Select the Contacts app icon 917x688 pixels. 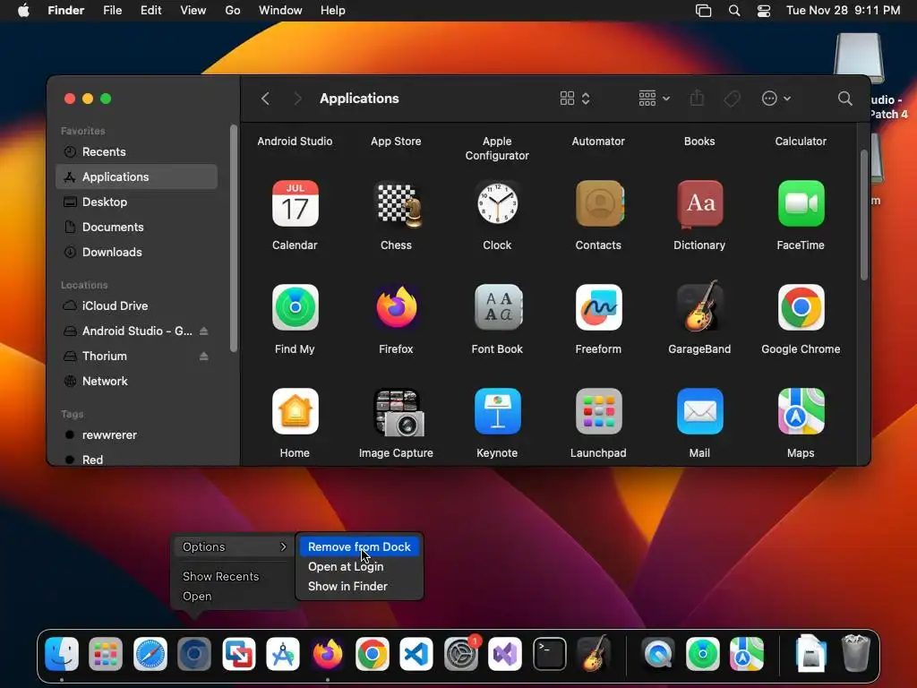tap(599, 203)
